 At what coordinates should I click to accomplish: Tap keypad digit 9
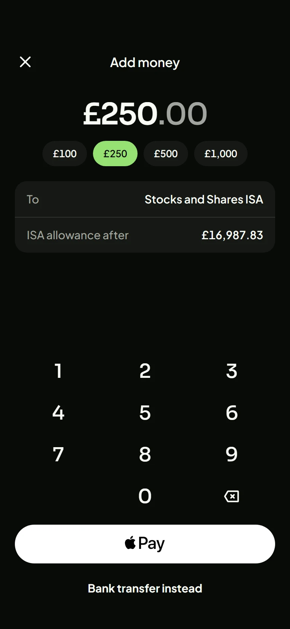pyautogui.click(x=232, y=455)
